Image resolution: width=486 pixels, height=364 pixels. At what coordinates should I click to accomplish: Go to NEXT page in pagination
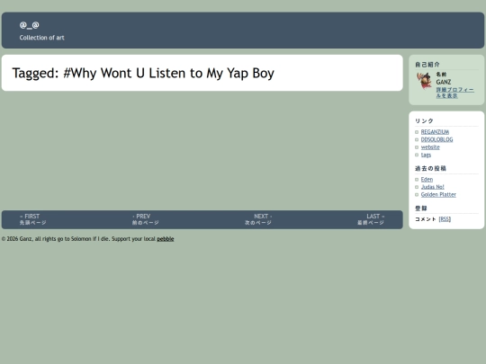(258, 219)
